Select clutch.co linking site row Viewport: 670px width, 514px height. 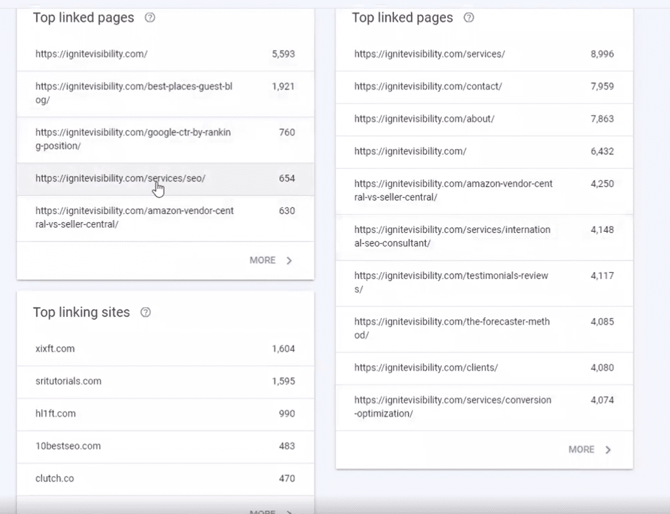tap(164, 479)
